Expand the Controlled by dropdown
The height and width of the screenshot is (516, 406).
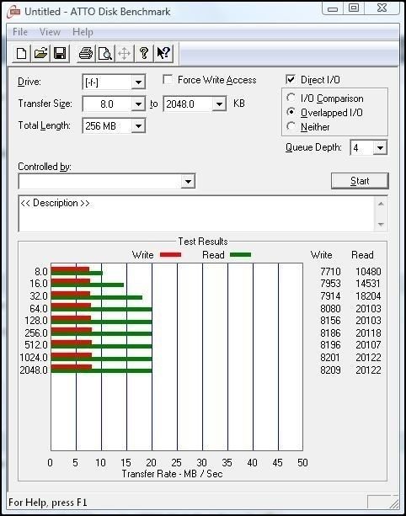click(188, 181)
